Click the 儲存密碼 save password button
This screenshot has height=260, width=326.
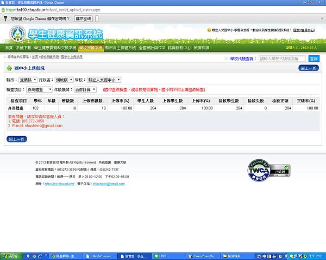tap(84, 18)
